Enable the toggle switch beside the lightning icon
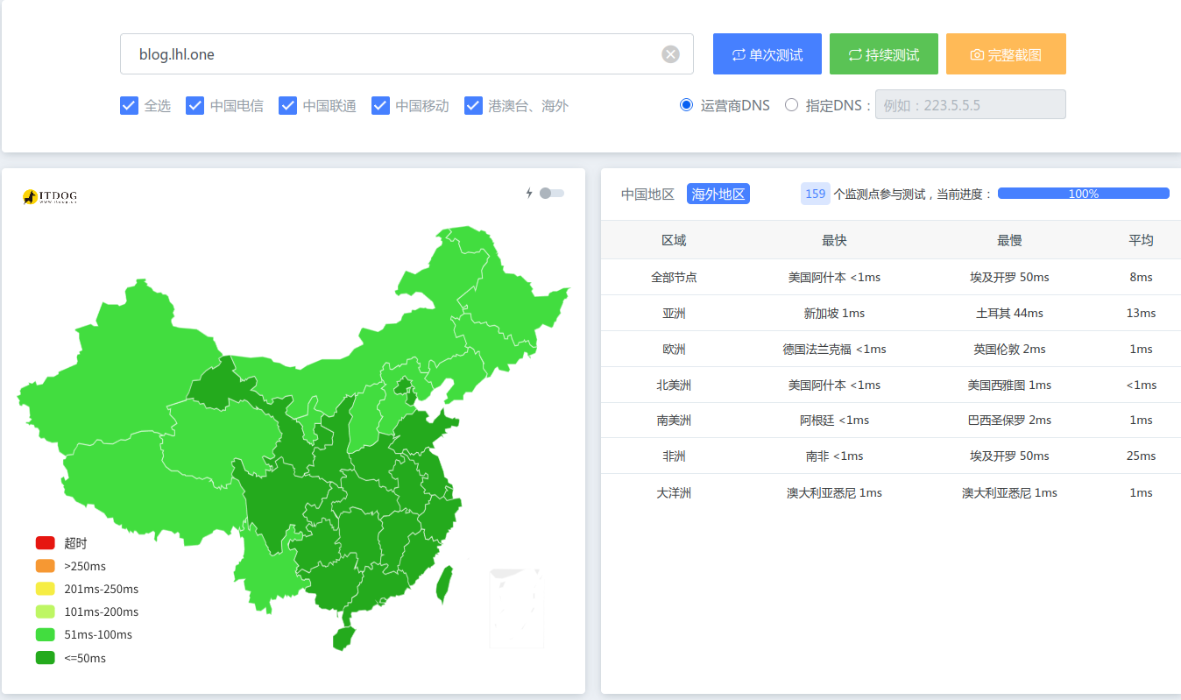The image size is (1181, 700). coord(551,194)
